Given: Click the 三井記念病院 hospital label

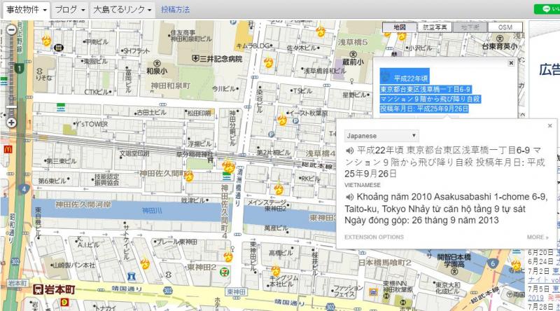Looking at the screenshot, I should (x=217, y=59).
